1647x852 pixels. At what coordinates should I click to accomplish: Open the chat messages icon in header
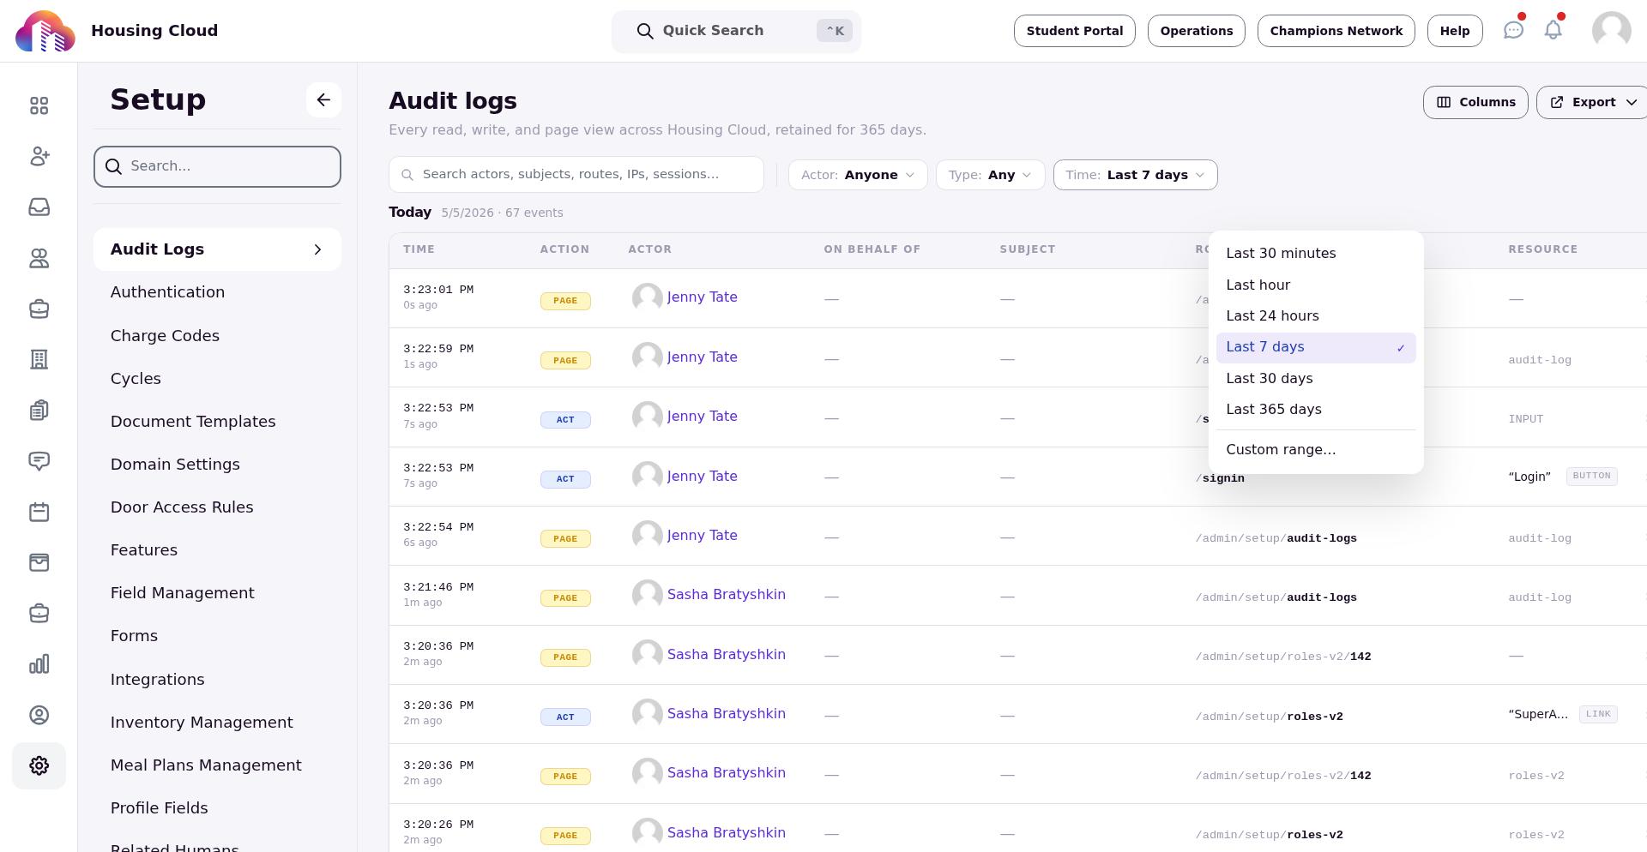pyautogui.click(x=1513, y=31)
